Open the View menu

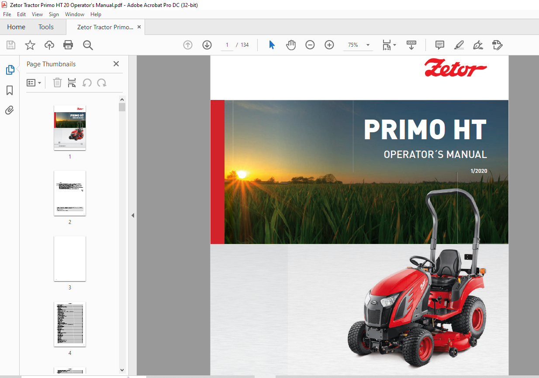(37, 14)
